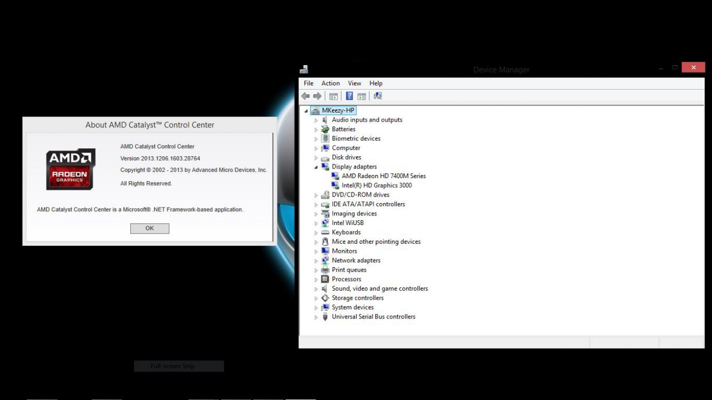The image size is (712, 400).
Task: Click the Scan for hardware changes icon
Action: (378, 96)
